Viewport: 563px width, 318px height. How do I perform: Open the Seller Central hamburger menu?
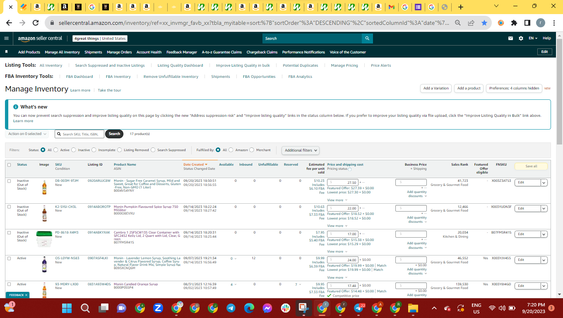point(6,38)
